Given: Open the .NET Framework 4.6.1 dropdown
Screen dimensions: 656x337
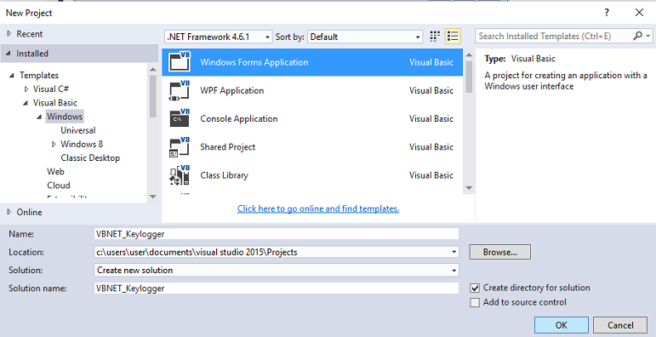Looking at the screenshot, I should point(219,37).
